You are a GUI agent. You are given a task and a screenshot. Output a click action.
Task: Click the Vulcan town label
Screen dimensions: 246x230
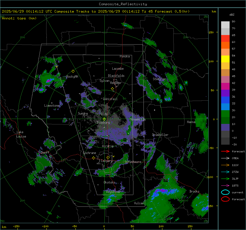point(139,203)
